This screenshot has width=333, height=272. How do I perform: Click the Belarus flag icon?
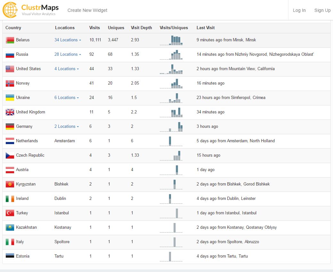[10, 40]
